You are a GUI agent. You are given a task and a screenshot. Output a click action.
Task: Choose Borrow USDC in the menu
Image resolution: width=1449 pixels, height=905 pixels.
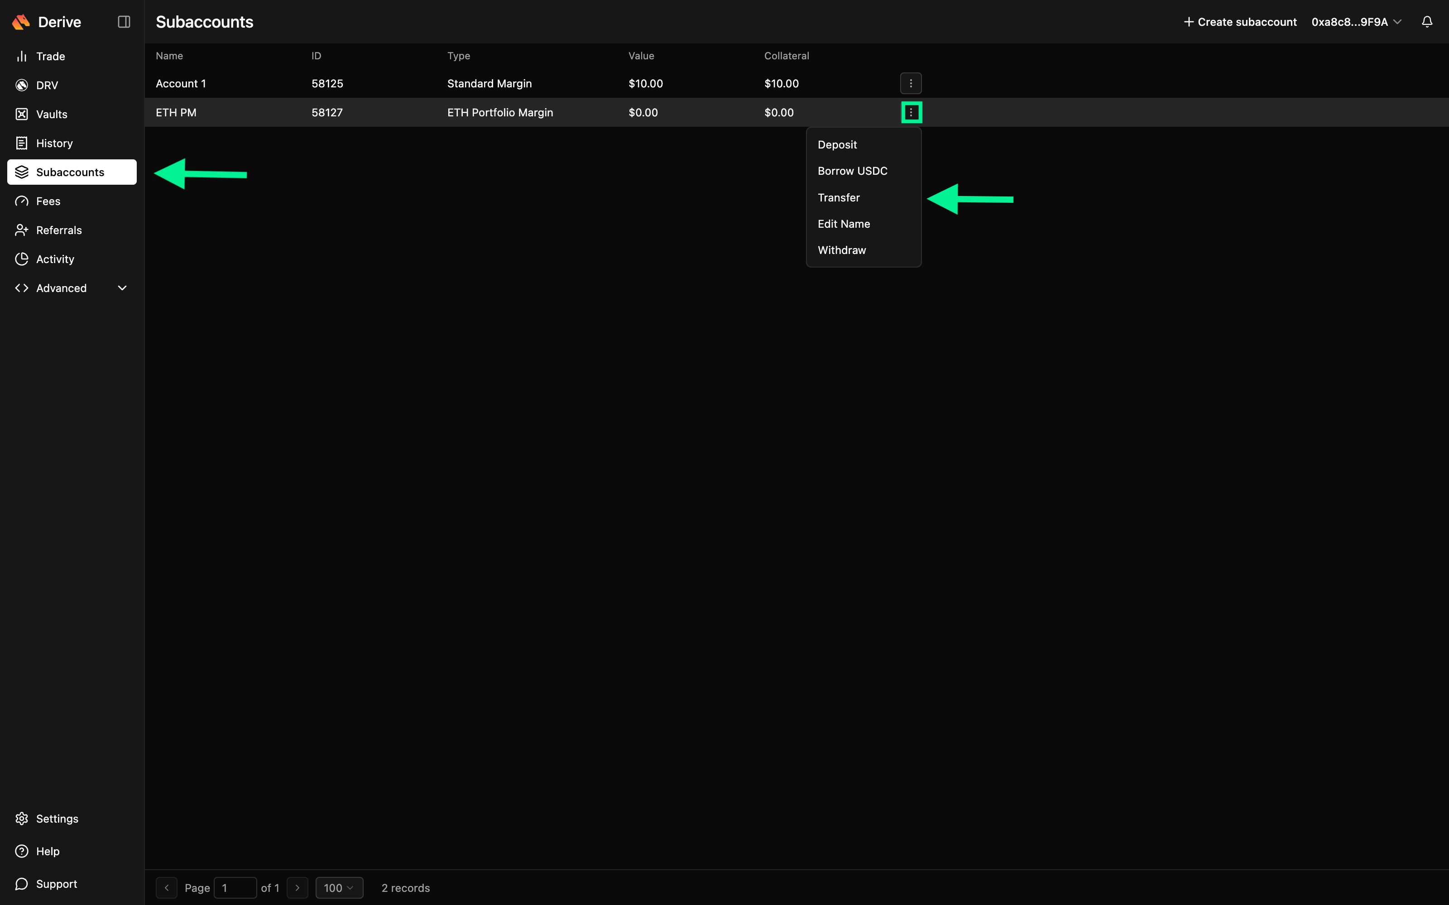852,171
